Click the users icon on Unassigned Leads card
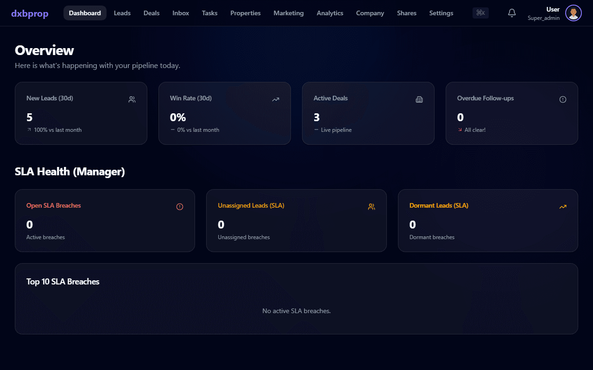 pyautogui.click(x=372, y=207)
